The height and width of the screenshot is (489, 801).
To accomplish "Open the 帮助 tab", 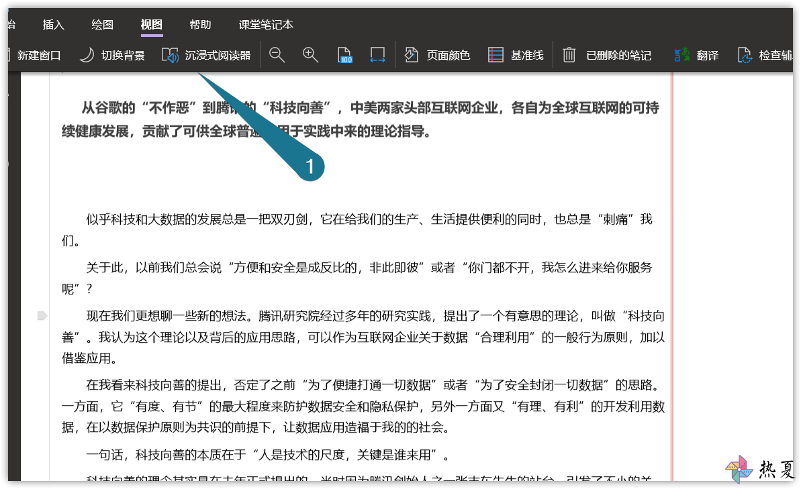I will (200, 25).
